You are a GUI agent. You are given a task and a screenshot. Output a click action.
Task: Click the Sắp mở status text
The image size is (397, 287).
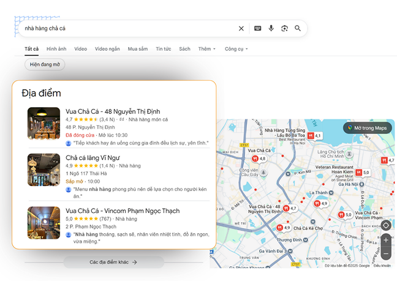point(74,182)
